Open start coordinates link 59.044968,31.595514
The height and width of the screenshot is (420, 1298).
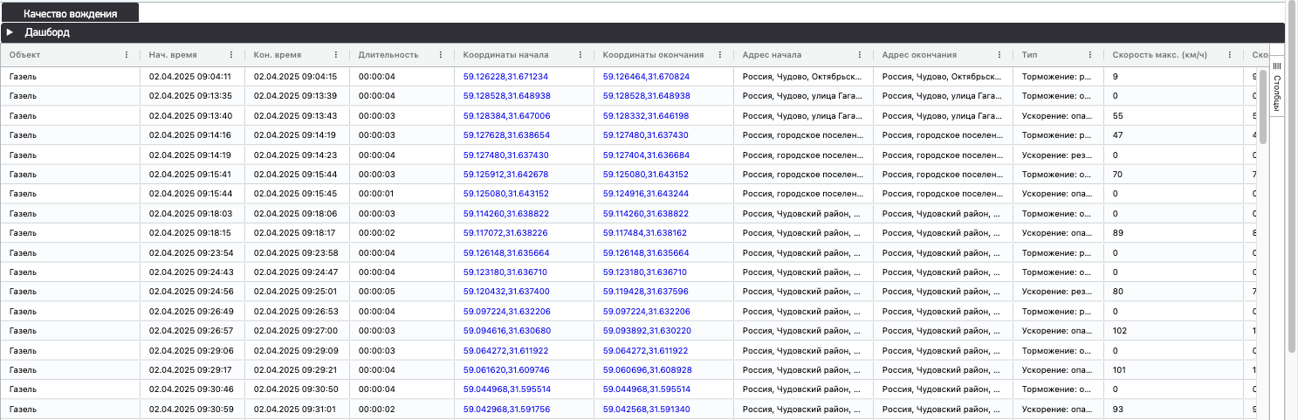coord(506,389)
